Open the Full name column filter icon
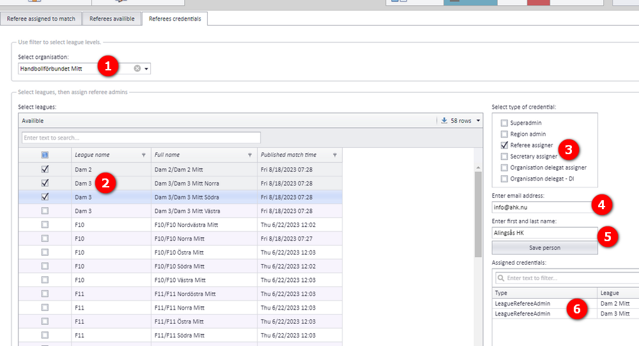Viewport: 639px width, 346px height. point(250,155)
